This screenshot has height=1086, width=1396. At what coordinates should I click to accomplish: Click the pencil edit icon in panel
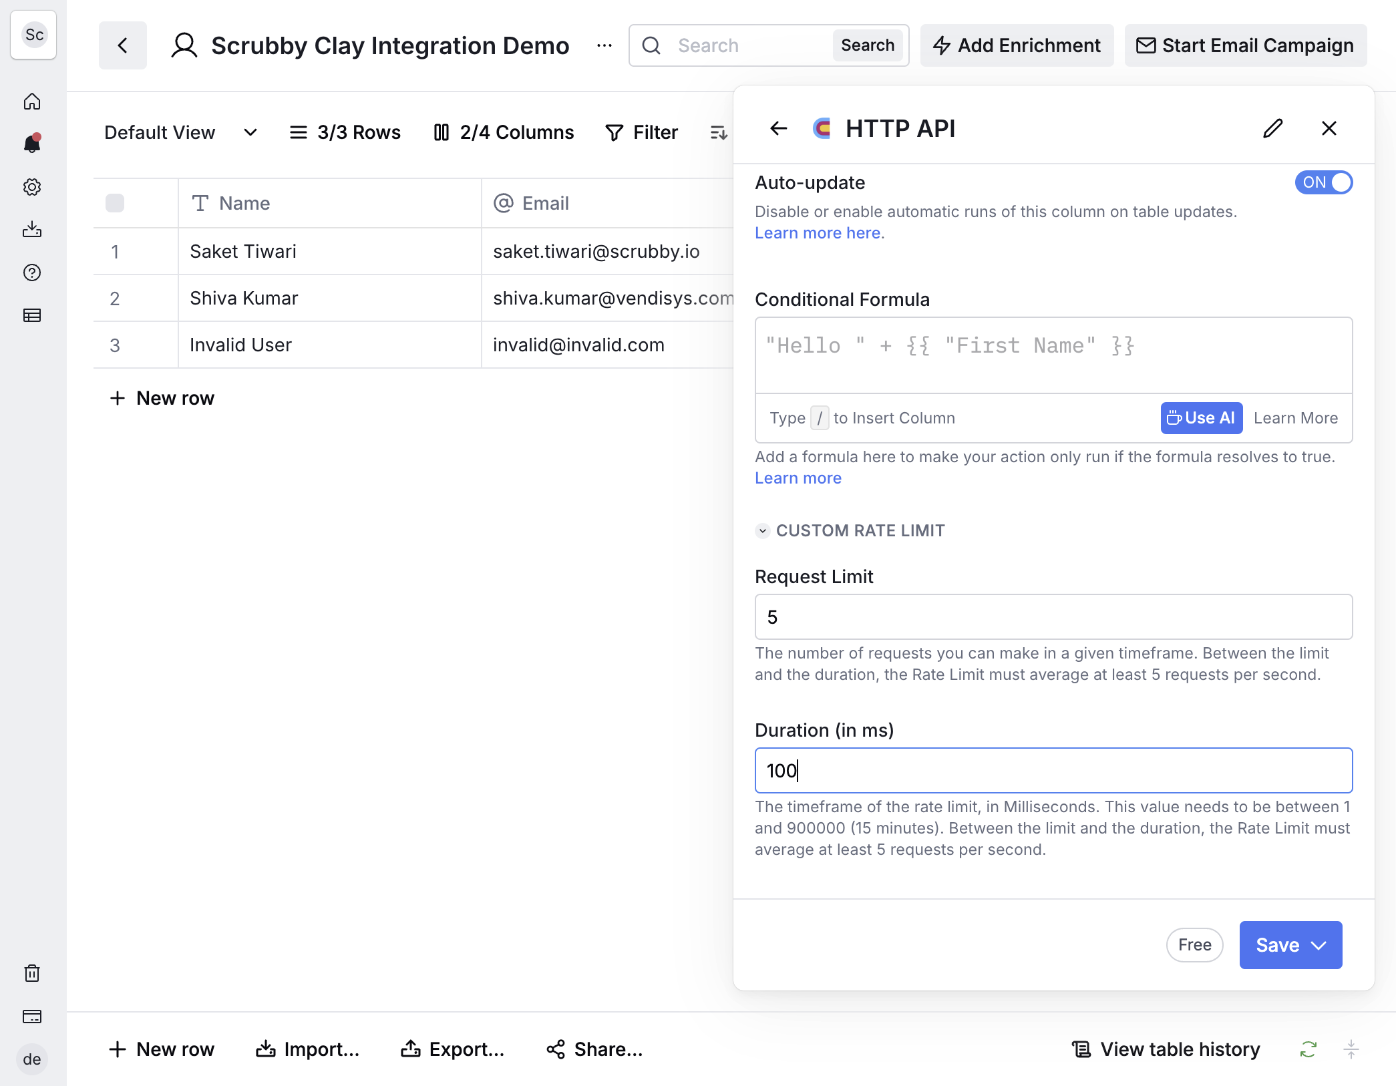coord(1273,128)
